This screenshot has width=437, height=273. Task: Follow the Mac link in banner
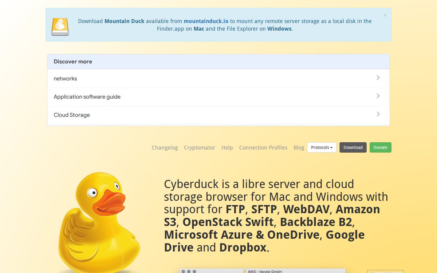[199, 29]
